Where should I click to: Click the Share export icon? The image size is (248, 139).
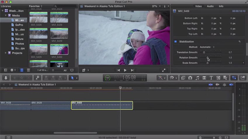243,78
